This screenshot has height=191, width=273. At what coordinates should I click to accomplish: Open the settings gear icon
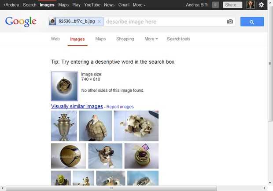point(261,5)
